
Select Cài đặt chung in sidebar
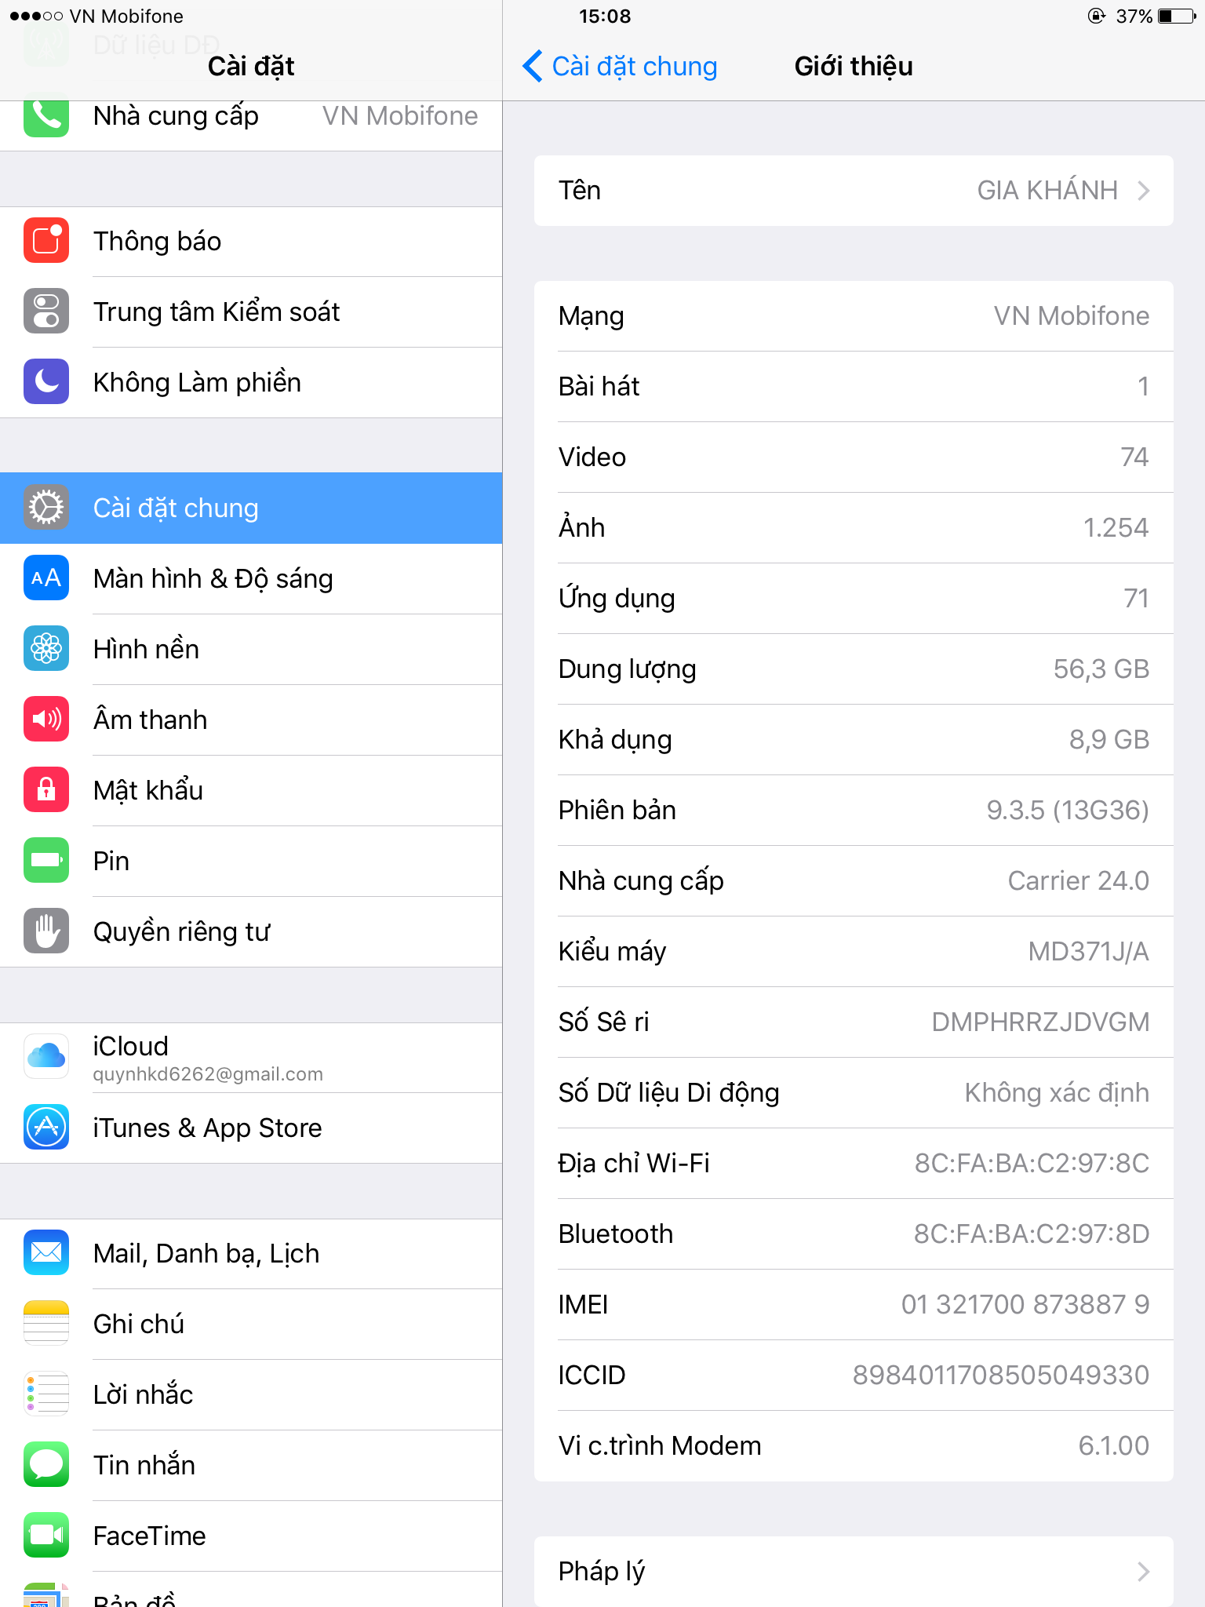click(251, 508)
